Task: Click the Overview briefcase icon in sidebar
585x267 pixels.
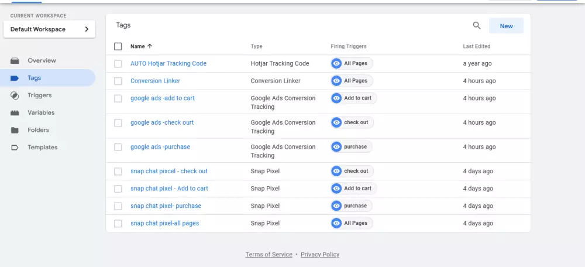Action: tap(15, 61)
